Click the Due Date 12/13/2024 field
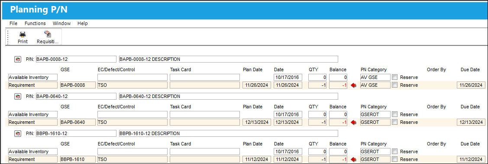 tap(471, 122)
